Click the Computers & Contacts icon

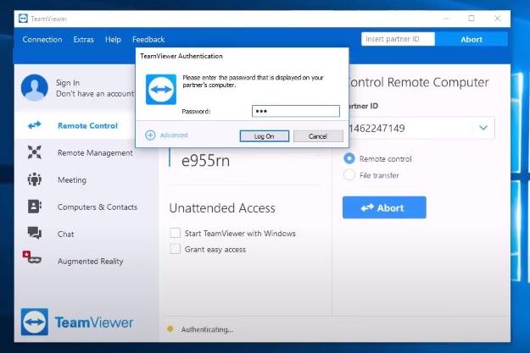(x=35, y=207)
